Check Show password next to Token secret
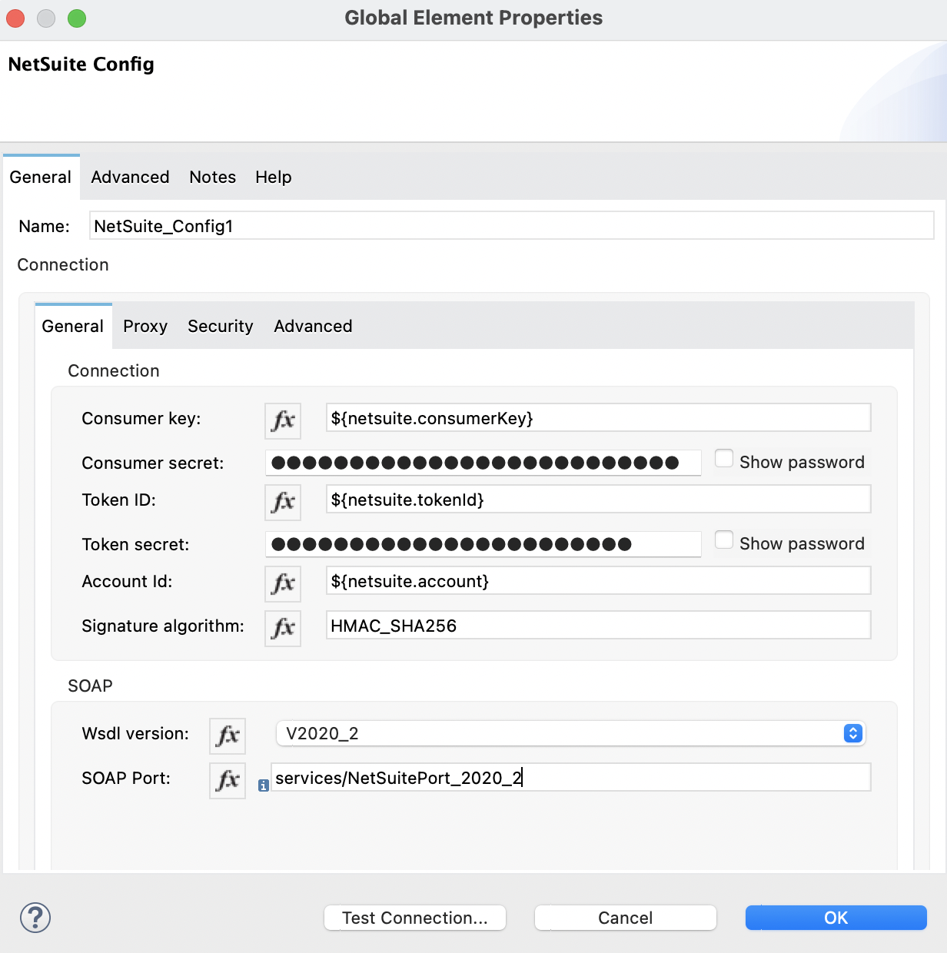 tap(723, 539)
